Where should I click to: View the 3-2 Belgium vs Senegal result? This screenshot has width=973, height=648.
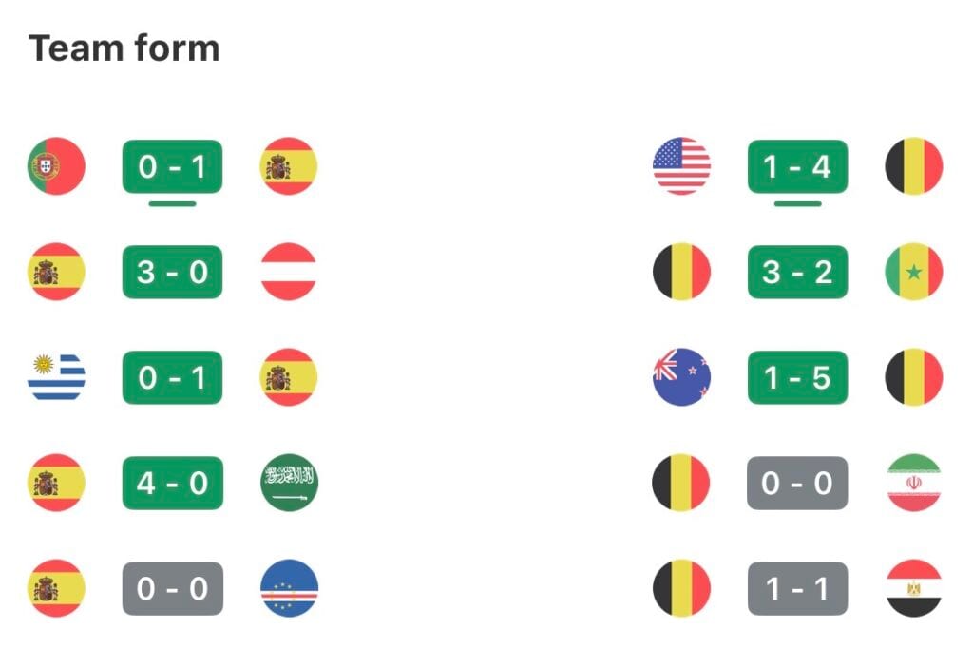[x=797, y=272]
